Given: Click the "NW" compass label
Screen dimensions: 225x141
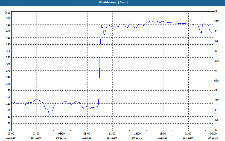Looking at the screenshot, I should point(217,61).
